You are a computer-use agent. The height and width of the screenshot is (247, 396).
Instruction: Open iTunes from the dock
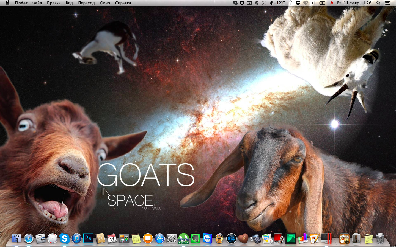pos(76,238)
